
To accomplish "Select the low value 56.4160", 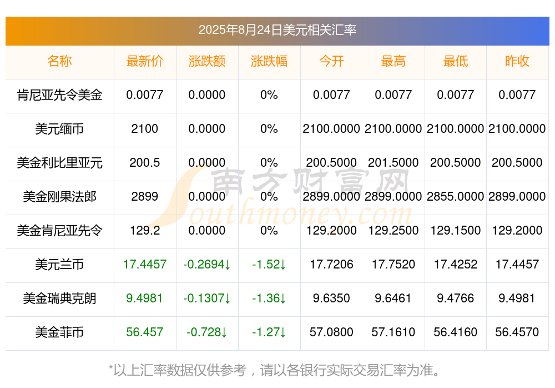I will coord(456,332).
